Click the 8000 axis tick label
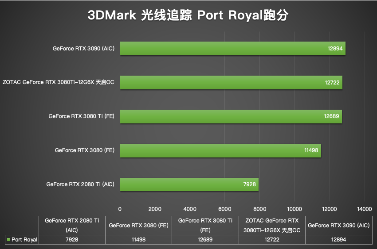 pos(259,209)
